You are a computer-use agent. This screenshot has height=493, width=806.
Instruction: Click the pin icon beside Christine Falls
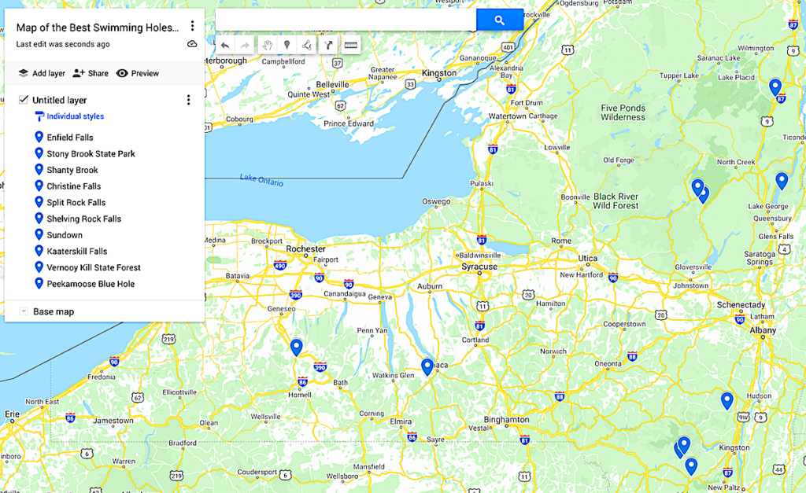click(x=39, y=186)
